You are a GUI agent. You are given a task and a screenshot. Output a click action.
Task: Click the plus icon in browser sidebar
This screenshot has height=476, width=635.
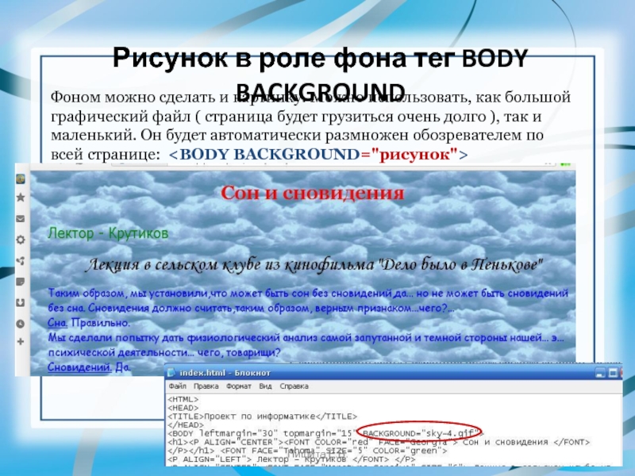click(21, 342)
